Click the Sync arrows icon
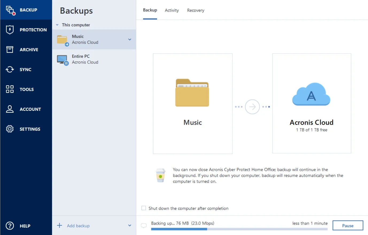This screenshot has width=368, height=235. coord(10,69)
